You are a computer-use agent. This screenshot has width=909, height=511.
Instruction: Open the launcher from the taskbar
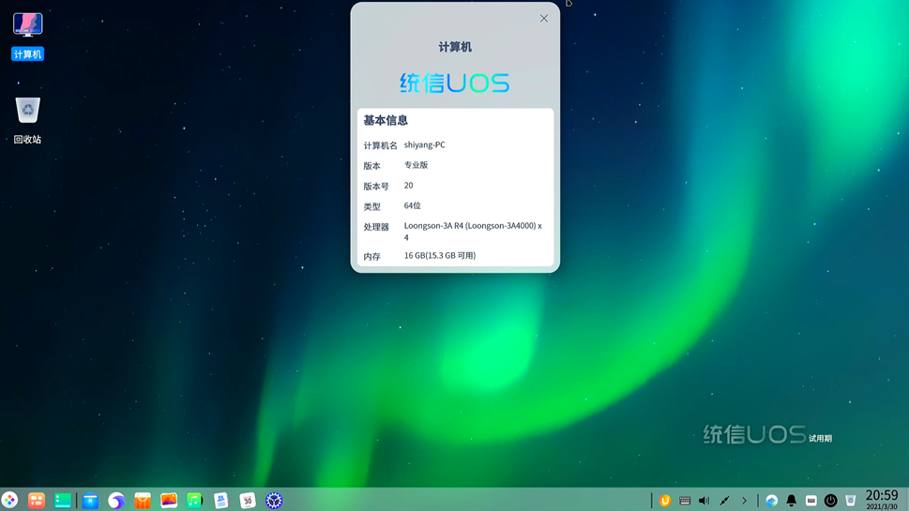[9, 501]
